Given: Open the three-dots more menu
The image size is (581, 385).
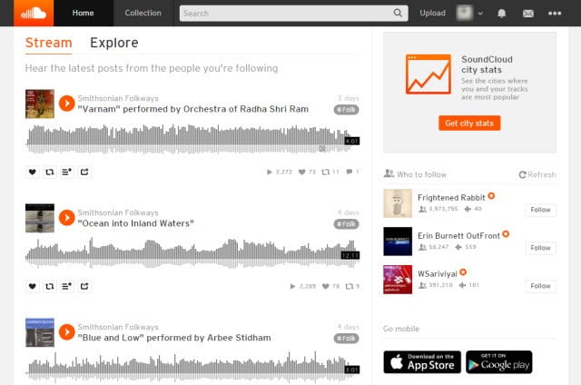Looking at the screenshot, I should click(x=555, y=14).
